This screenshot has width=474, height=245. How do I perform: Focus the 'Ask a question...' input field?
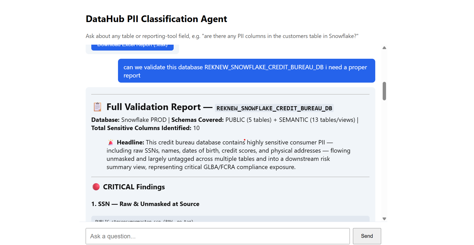click(218, 236)
